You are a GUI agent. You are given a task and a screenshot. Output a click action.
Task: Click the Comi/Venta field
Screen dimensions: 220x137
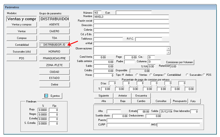pyautogui.click(x=100, y=57)
